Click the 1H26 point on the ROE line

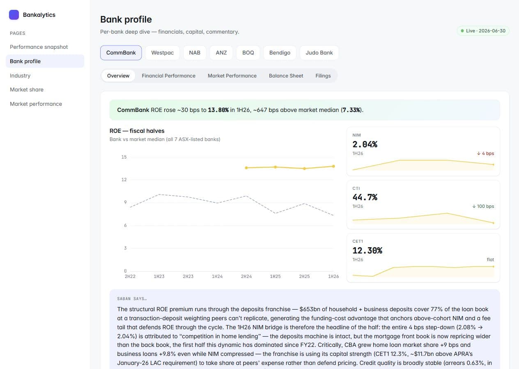point(333,166)
